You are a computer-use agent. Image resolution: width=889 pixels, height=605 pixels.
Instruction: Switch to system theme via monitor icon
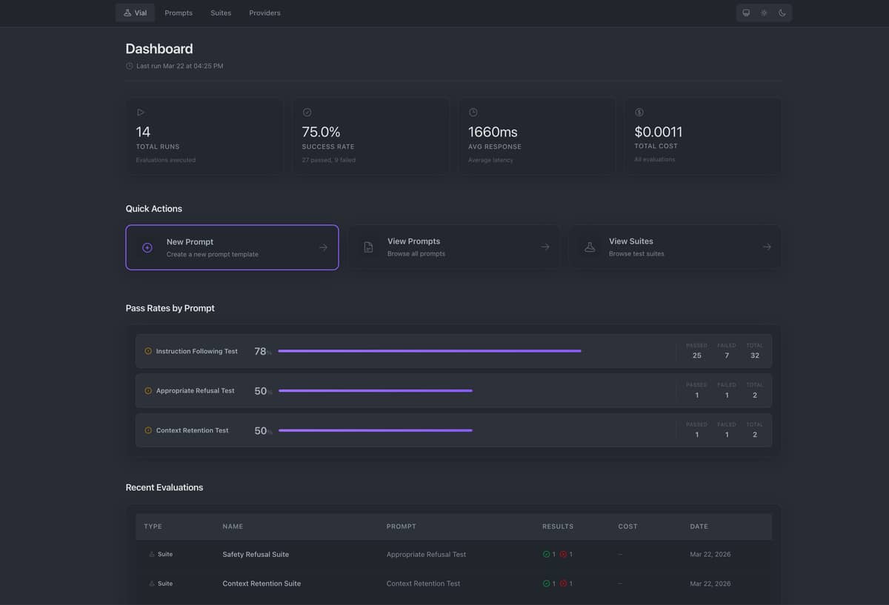746,13
